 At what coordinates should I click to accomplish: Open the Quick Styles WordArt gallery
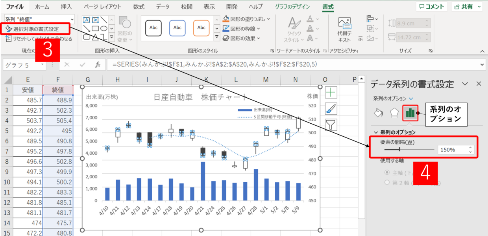pos(294,30)
